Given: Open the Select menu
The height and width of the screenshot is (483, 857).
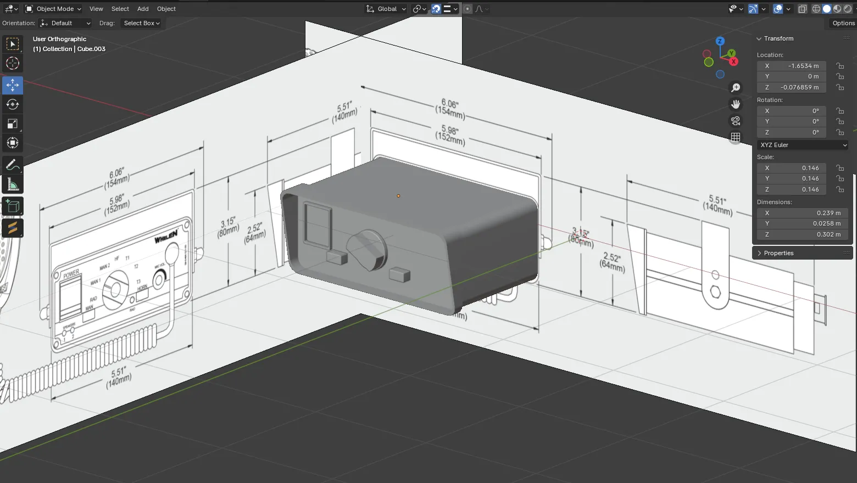Looking at the screenshot, I should click(x=120, y=9).
